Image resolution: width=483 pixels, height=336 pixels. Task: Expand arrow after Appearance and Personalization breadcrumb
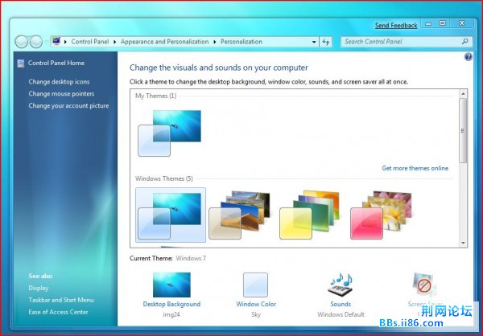click(x=215, y=42)
